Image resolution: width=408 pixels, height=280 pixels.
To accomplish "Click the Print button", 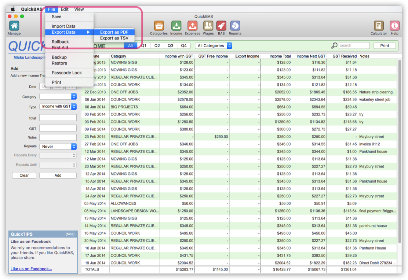I will click(385, 45).
